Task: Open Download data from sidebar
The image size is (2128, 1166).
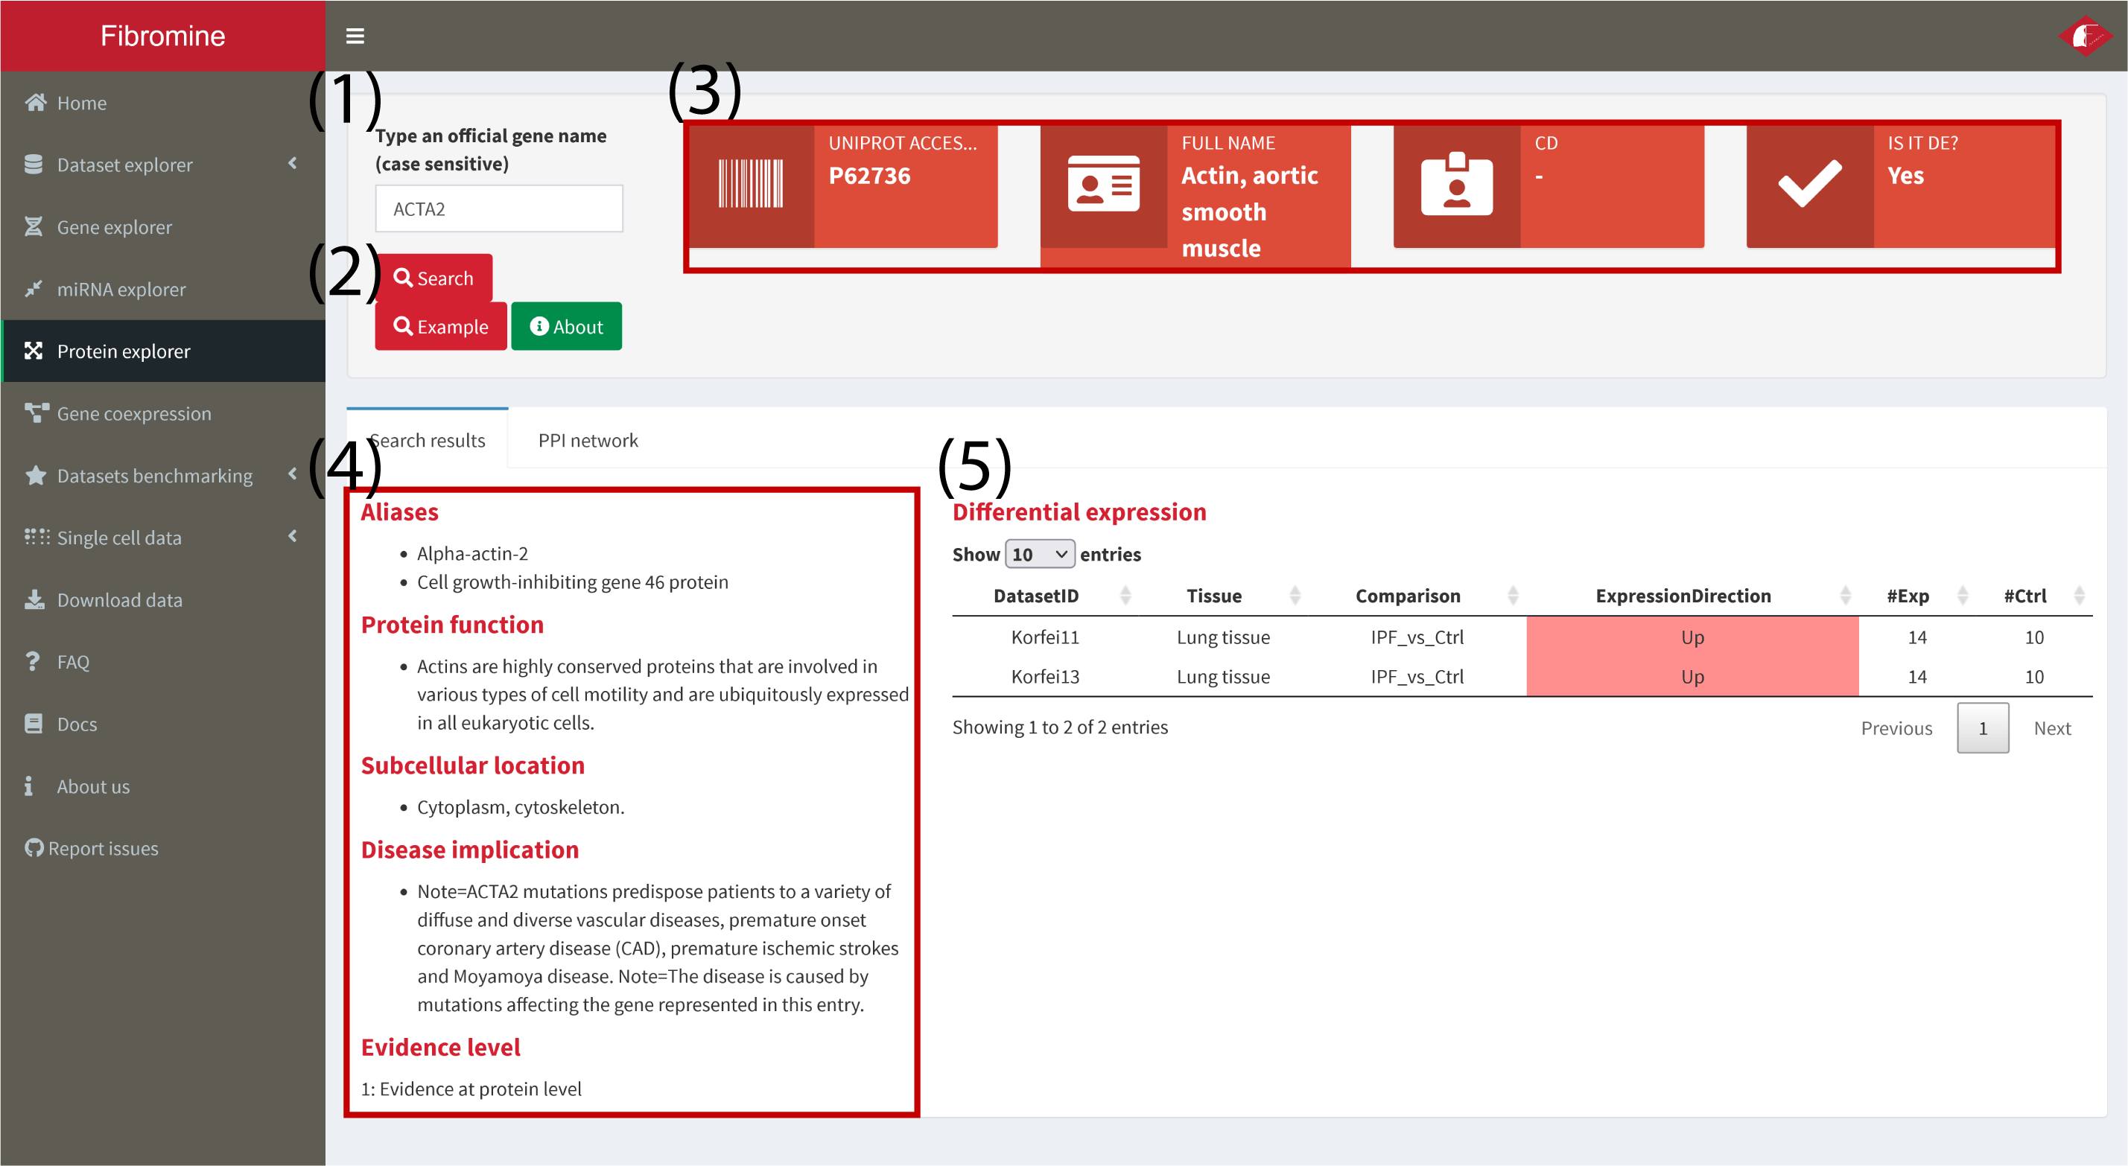Action: tap(162, 599)
